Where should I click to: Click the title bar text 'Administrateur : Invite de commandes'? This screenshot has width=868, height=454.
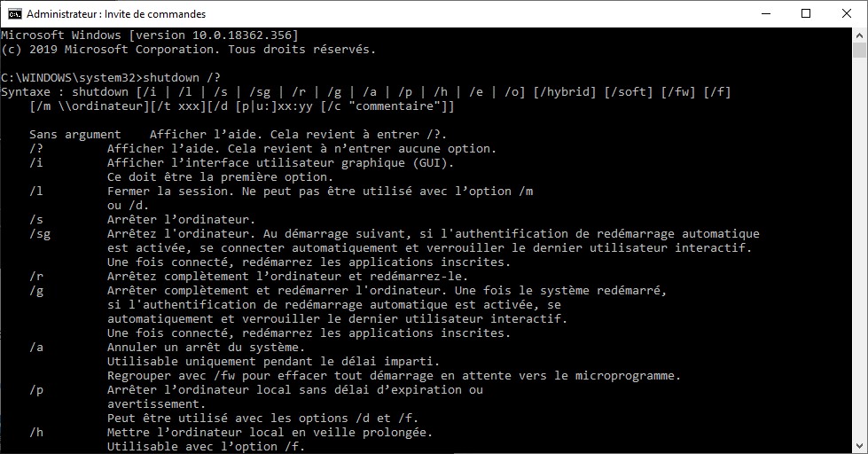tap(116, 14)
